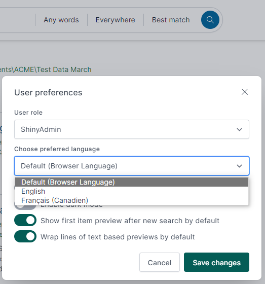Open the Any words search option
Image resolution: width=265 pixels, height=284 pixels.
[61, 20]
